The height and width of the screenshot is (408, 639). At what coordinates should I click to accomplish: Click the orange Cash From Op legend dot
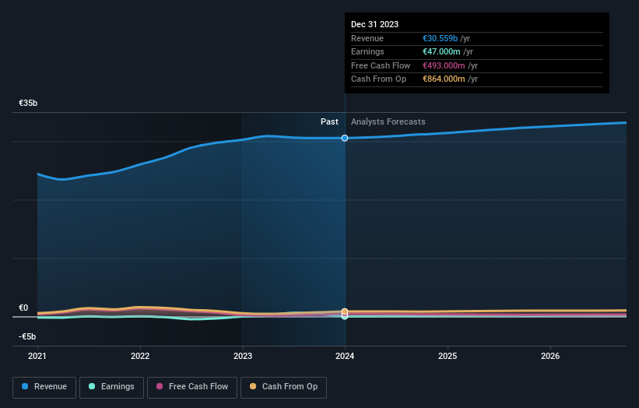[x=253, y=386]
